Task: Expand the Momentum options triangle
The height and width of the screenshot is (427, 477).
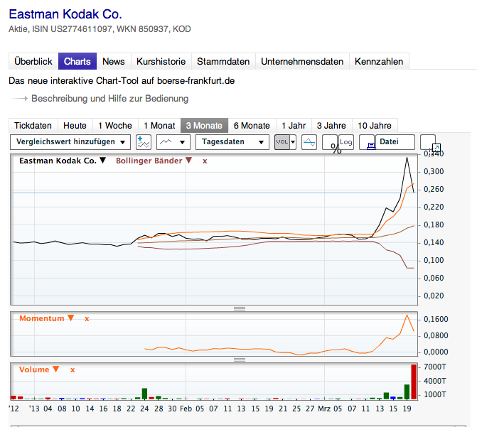Action: coord(71,318)
